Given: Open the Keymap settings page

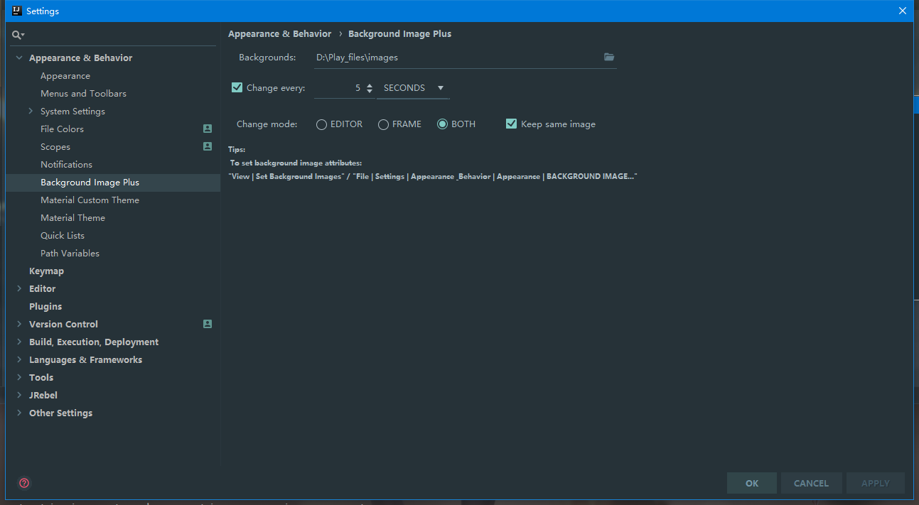Looking at the screenshot, I should (46, 271).
